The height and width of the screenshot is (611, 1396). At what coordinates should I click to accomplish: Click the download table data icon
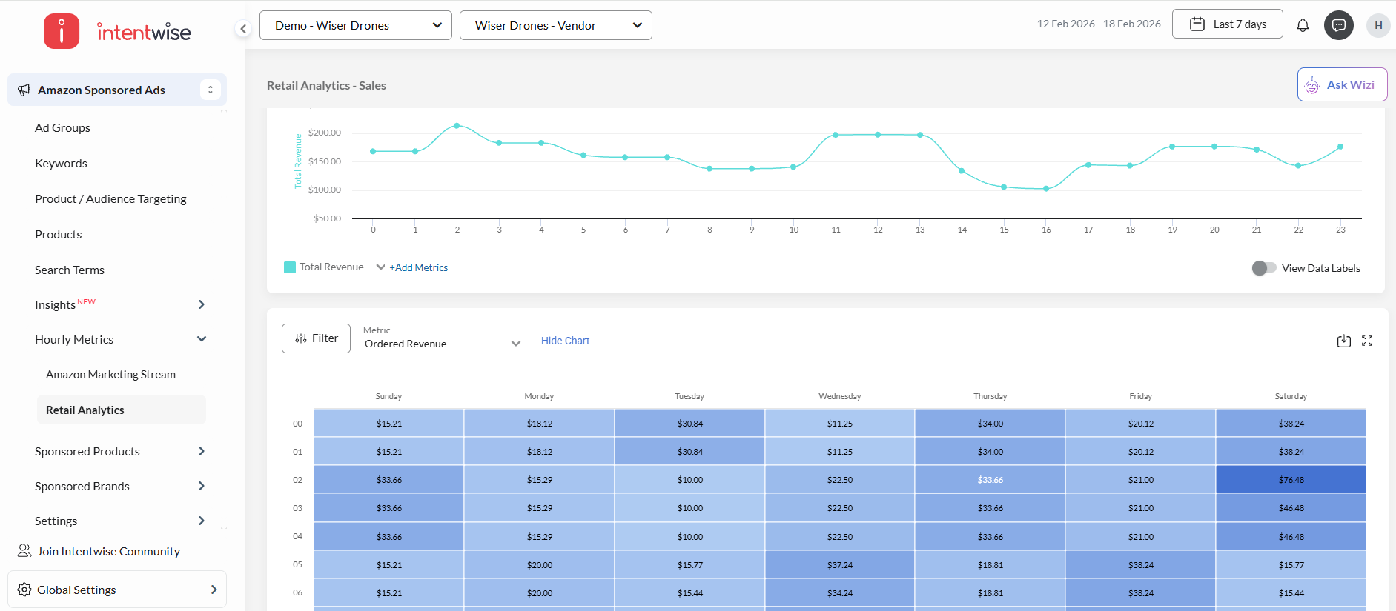coord(1343,341)
